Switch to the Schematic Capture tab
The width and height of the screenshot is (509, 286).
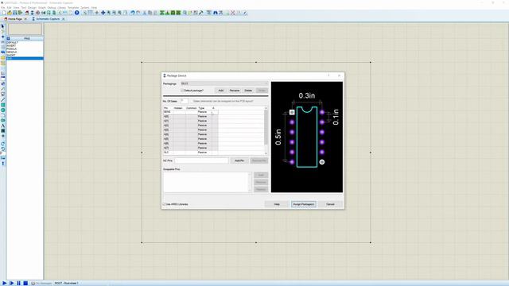[x=48, y=19]
